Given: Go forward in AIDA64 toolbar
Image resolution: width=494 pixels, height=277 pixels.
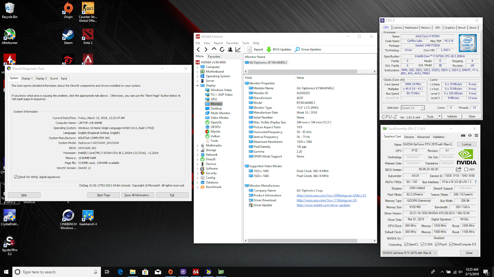Looking at the screenshot, I should [206, 50].
